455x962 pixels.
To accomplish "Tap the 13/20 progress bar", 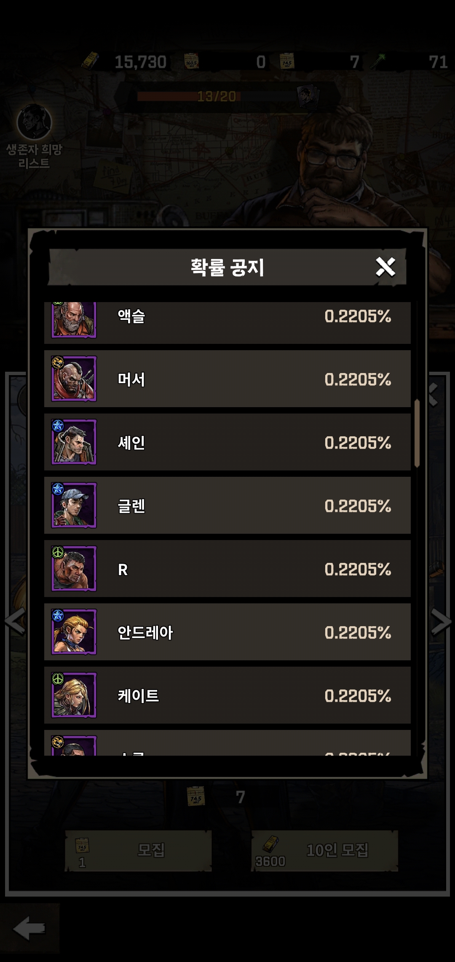I will 217,96.
